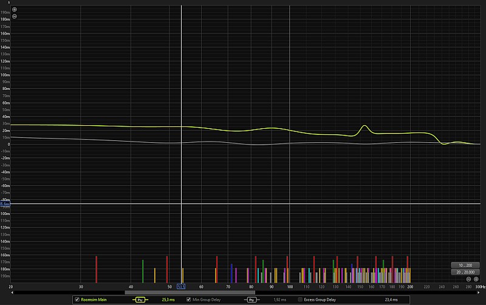486x305 pixels.
Task: Click the 1,92 ms Min Group Delay value
Action: pos(280,300)
